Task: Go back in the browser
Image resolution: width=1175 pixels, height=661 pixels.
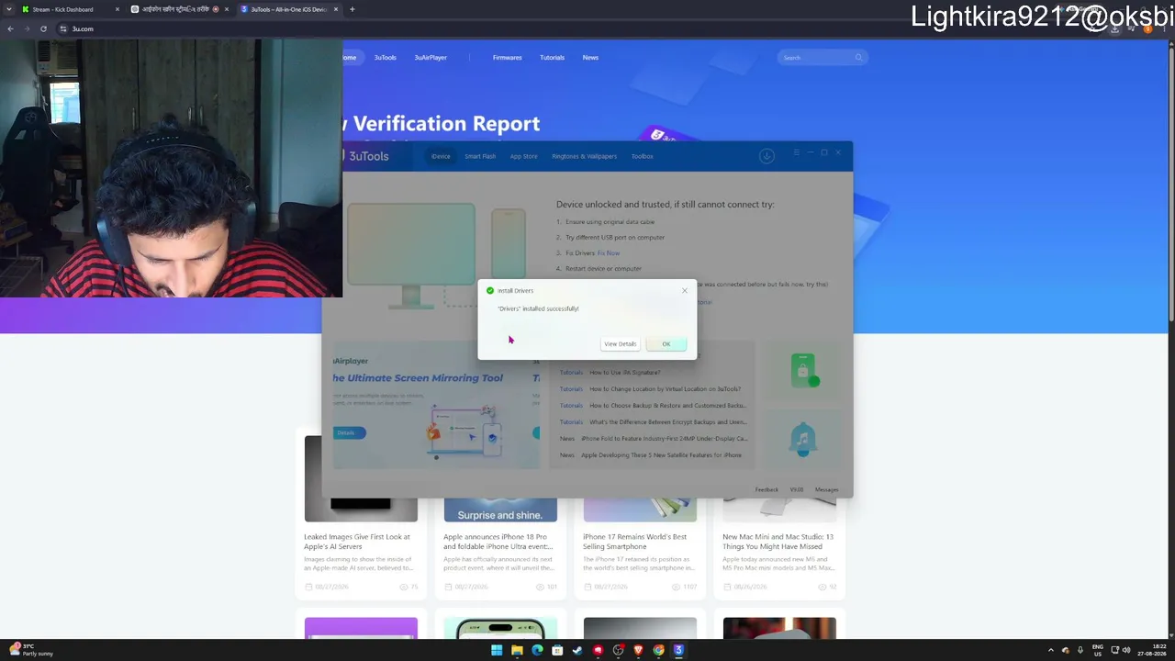Action: (x=10, y=28)
